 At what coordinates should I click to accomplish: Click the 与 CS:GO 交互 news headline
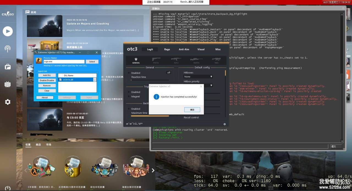click(x=76, y=117)
